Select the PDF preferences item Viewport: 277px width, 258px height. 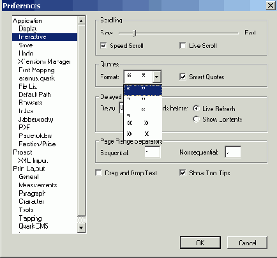coord(24,127)
